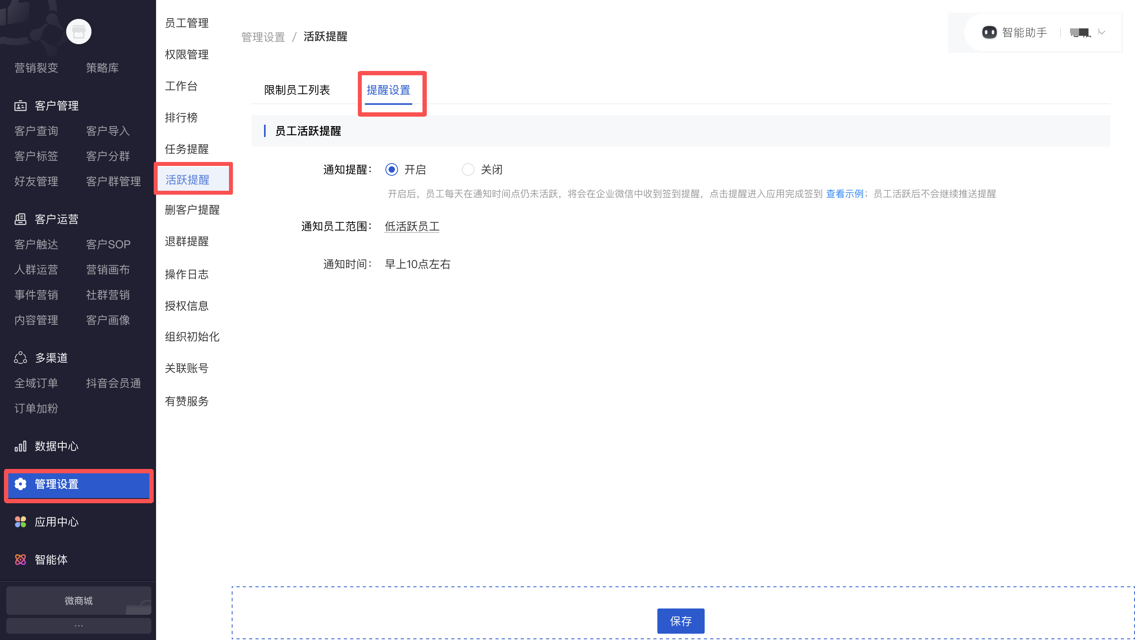Click the 智能体 atom icon

pos(20,559)
